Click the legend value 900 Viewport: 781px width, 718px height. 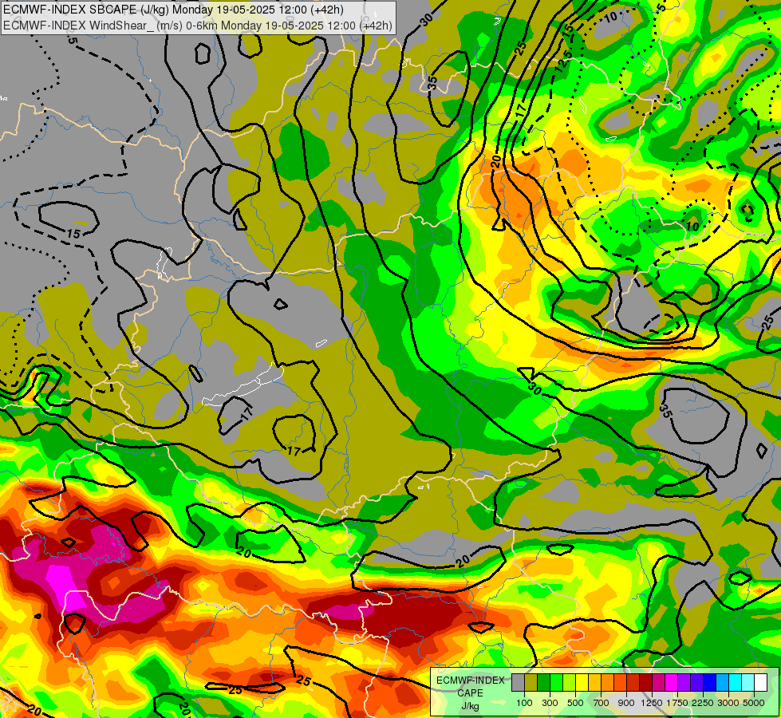click(626, 703)
